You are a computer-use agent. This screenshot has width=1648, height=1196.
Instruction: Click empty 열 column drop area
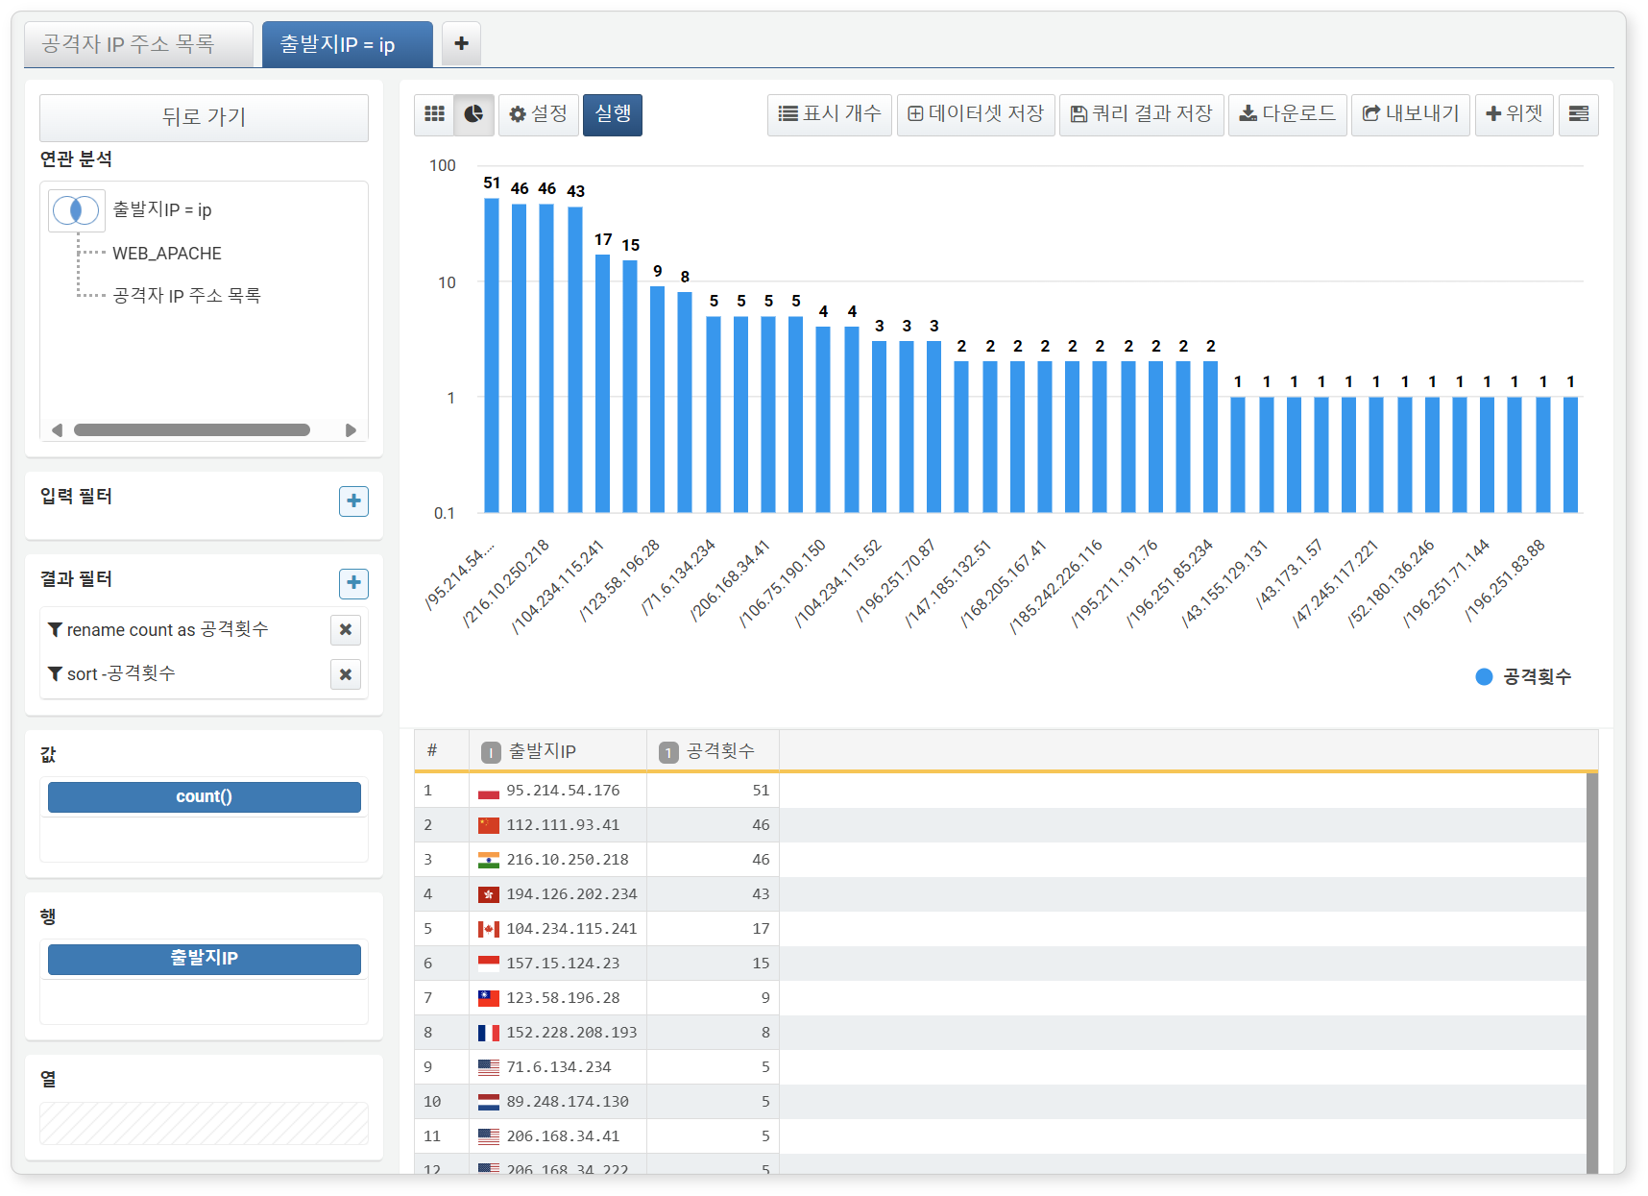(x=204, y=1123)
